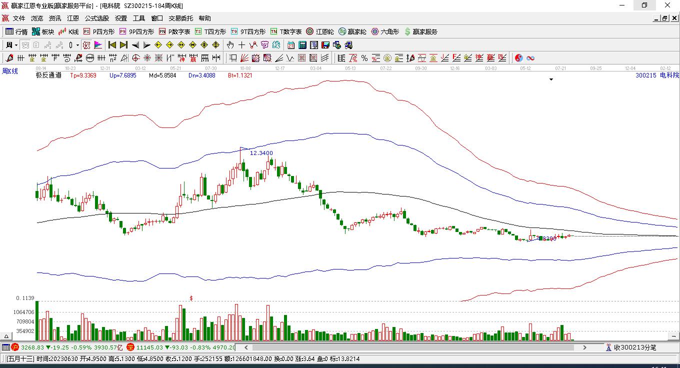Click the red-blue yin-yang icon
Screen dimensions: 680x368
519,58
